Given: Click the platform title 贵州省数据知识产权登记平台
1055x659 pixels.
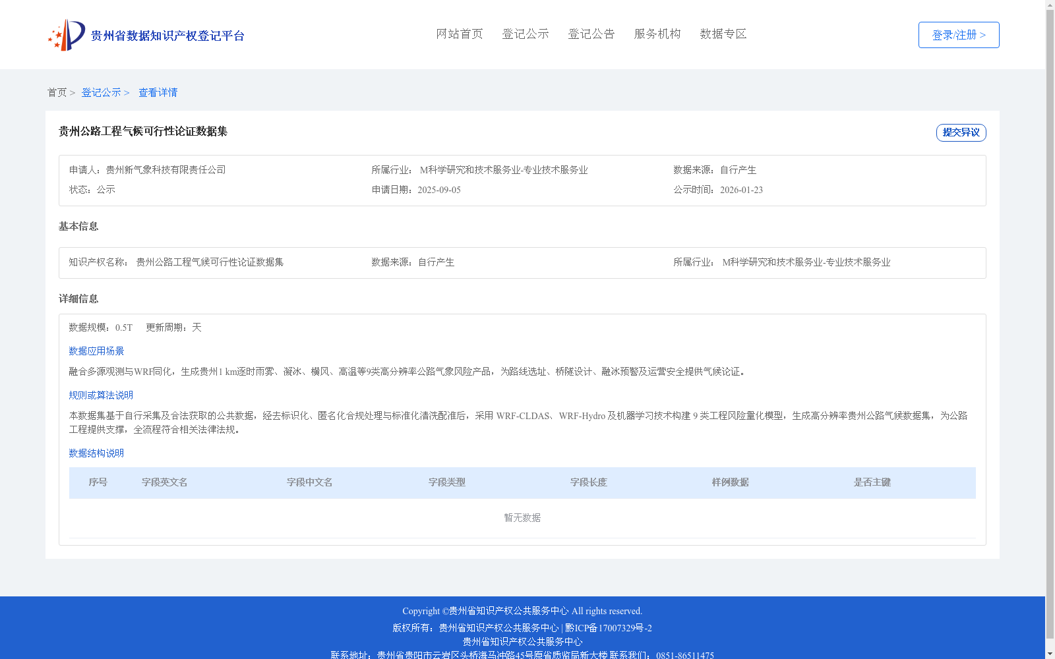Looking at the screenshot, I should pyautogui.click(x=167, y=36).
